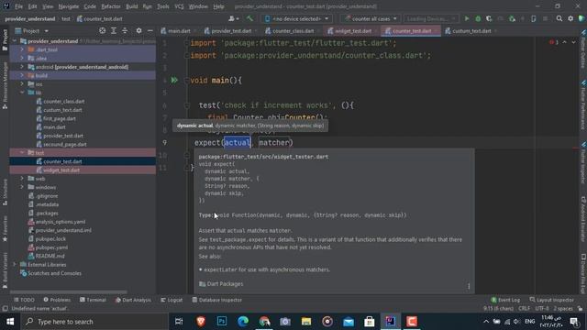
Task: Open IDE settings gear in top toolbar
Action: 570,18
